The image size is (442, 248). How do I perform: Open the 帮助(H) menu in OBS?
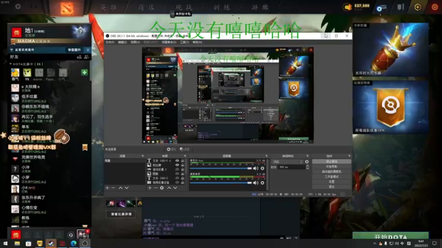[197, 42]
